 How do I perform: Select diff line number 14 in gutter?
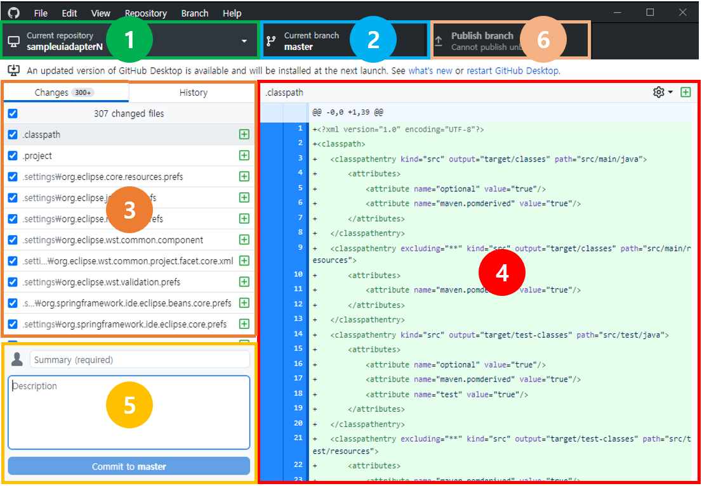pos(298,334)
